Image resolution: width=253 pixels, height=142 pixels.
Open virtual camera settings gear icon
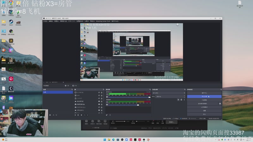point(220,104)
